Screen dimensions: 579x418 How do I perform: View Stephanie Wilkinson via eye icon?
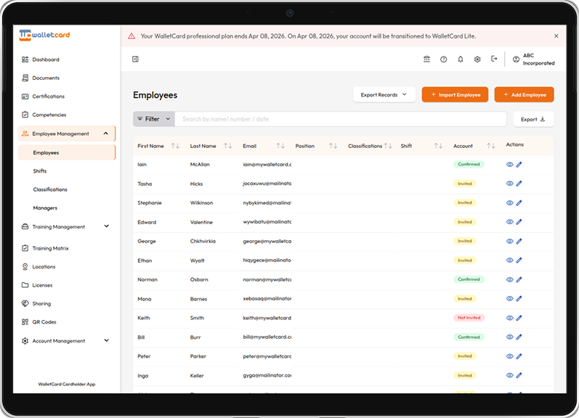(x=509, y=202)
